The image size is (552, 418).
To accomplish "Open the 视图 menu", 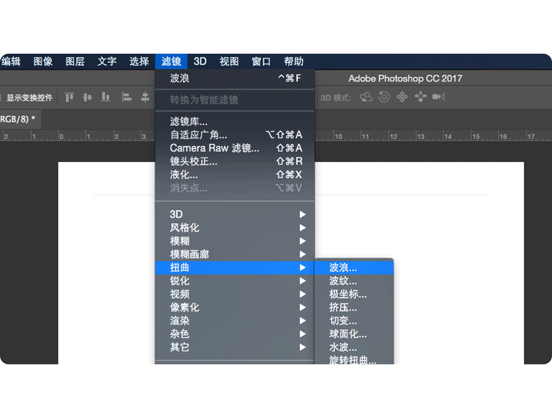I will [x=229, y=62].
